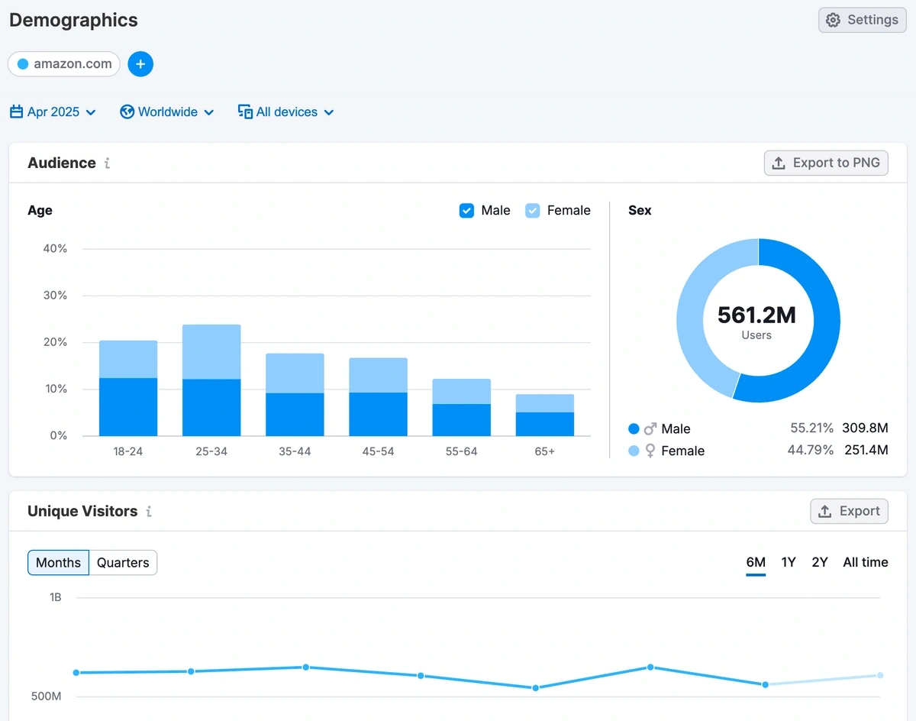916x721 pixels.
Task: Expand the Worldwide location dropdown
Action: pyautogui.click(x=168, y=112)
